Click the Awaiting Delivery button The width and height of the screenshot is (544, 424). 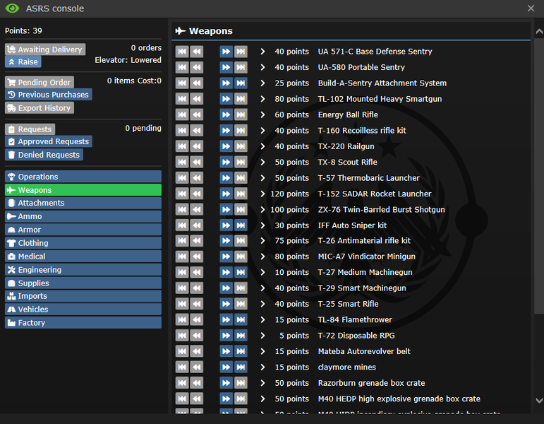tap(45, 49)
